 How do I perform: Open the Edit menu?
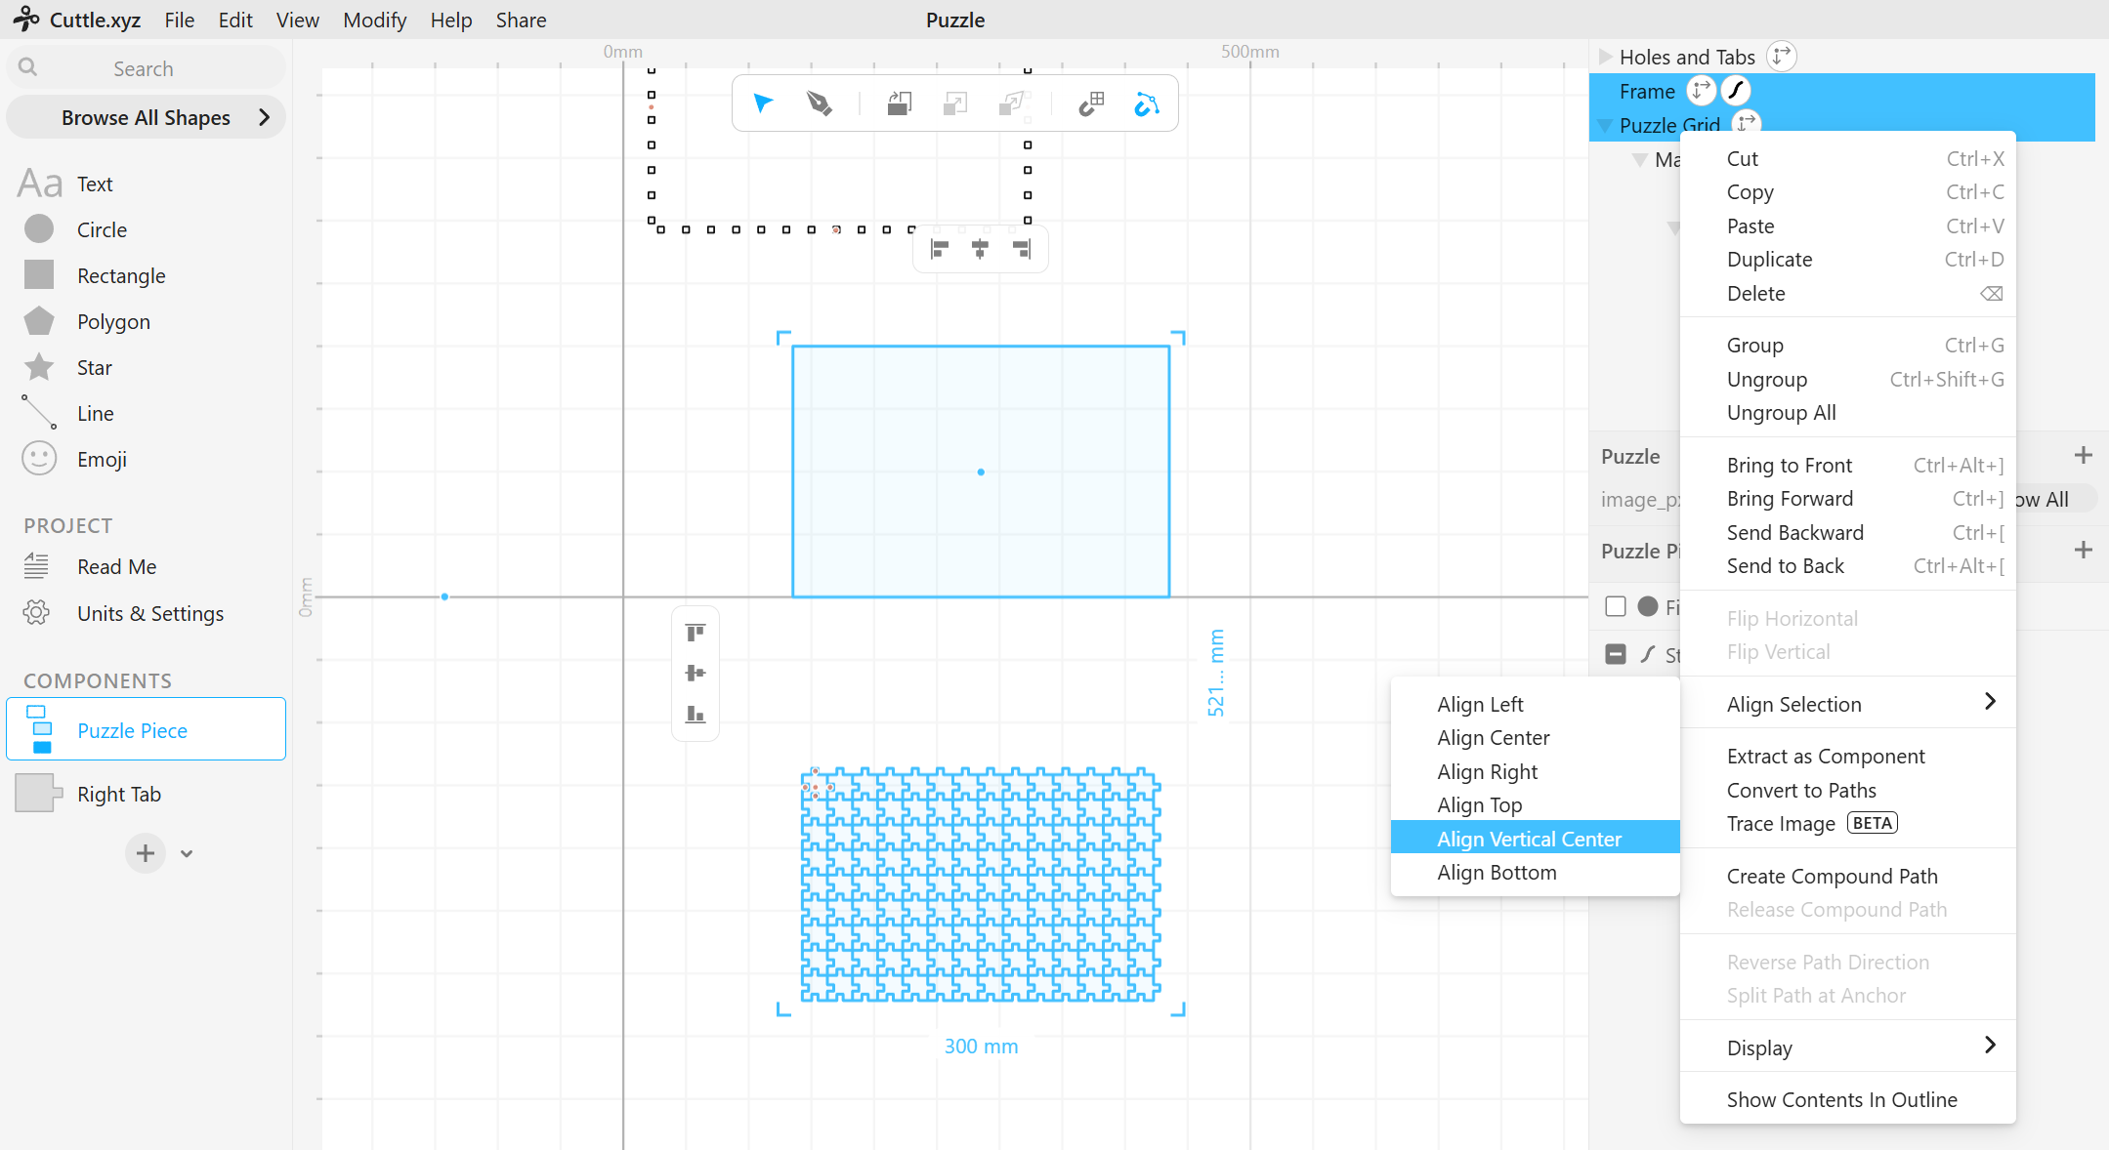[235, 20]
